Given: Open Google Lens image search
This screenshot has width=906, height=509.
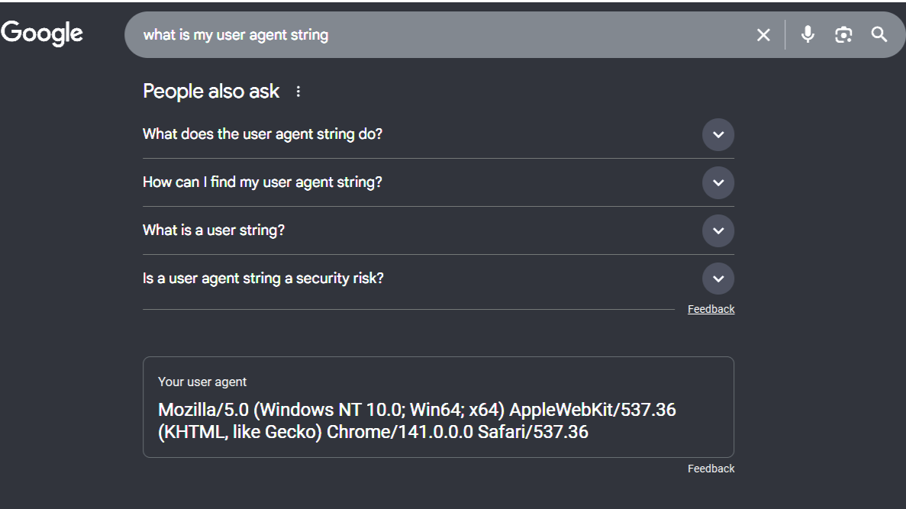Looking at the screenshot, I should (x=843, y=34).
